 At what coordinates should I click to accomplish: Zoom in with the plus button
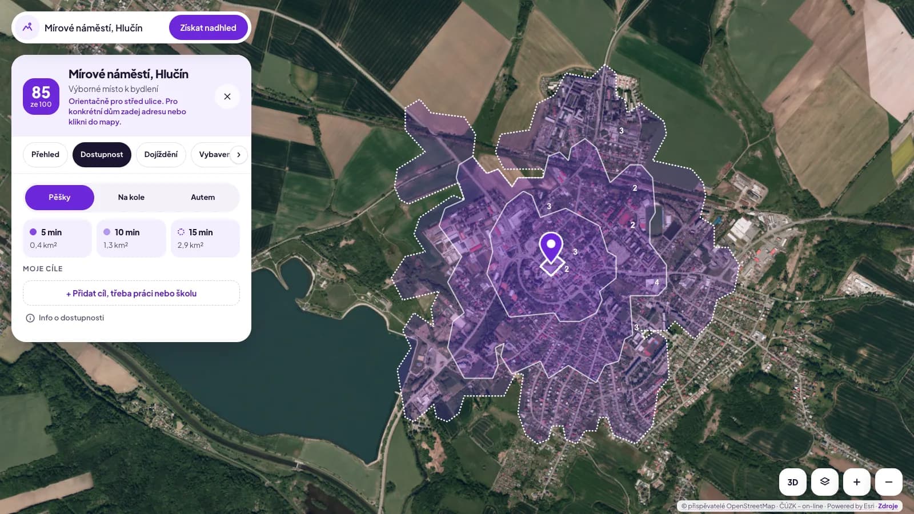pos(857,482)
